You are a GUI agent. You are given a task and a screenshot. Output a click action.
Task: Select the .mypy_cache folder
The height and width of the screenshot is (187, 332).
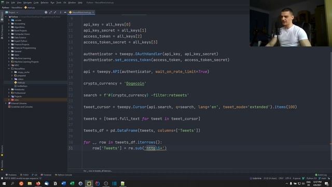pyautogui.click(x=23, y=72)
